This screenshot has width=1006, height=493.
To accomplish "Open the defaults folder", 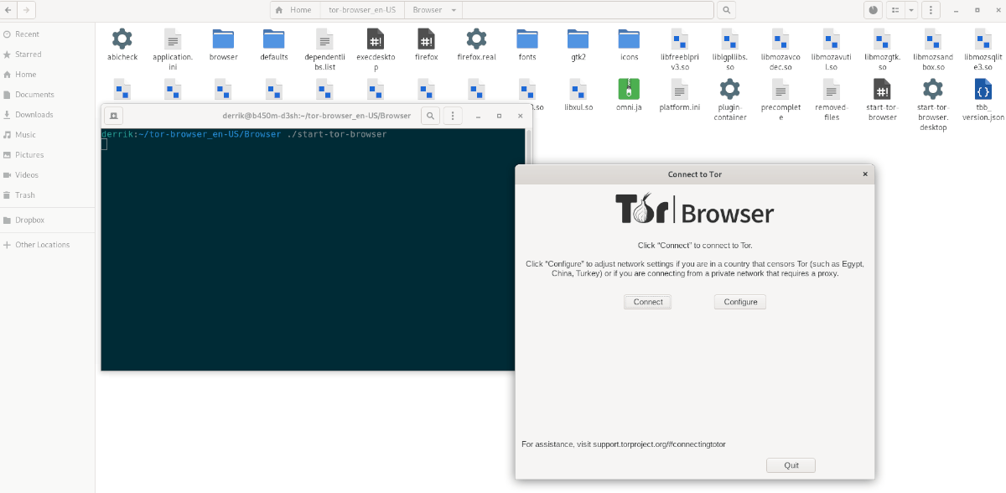I will 274,39.
